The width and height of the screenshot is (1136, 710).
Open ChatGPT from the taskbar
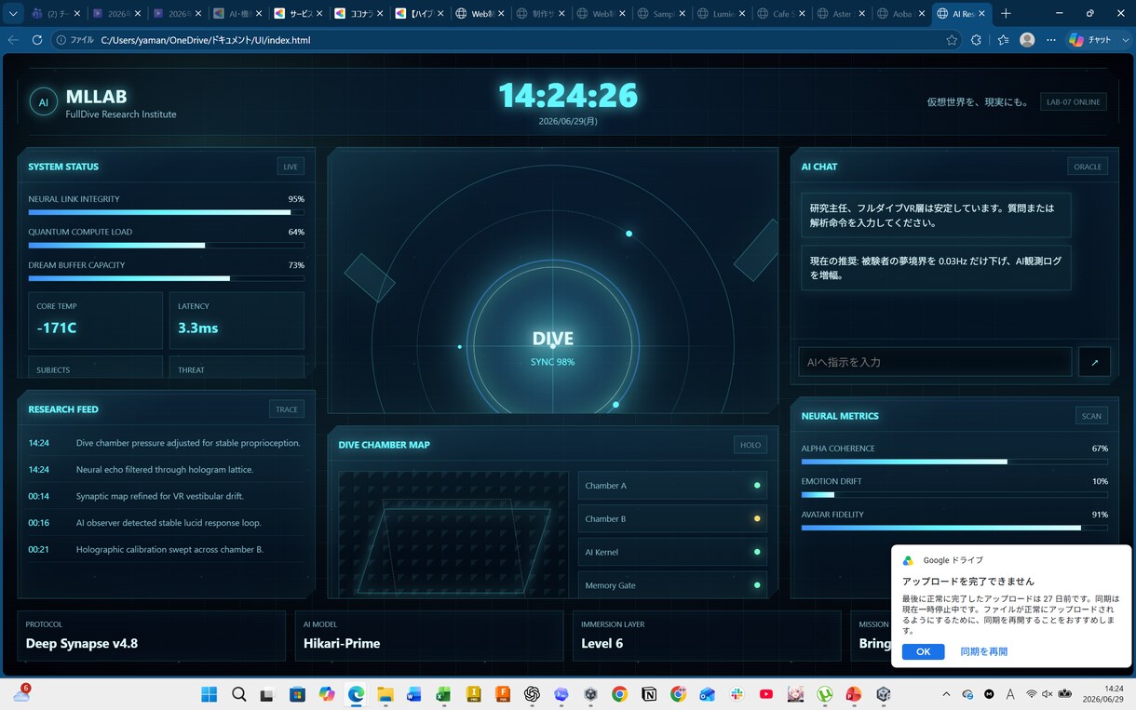532,694
